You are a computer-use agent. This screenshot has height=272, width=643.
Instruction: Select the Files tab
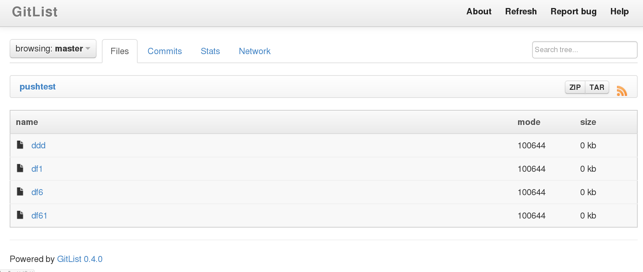pos(120,51)
